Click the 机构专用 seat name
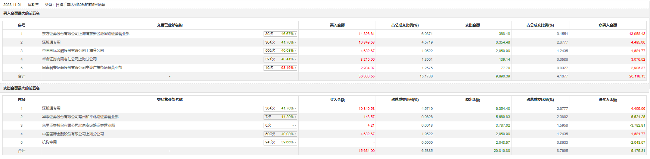The image size is (650, 159). (49, 142)
